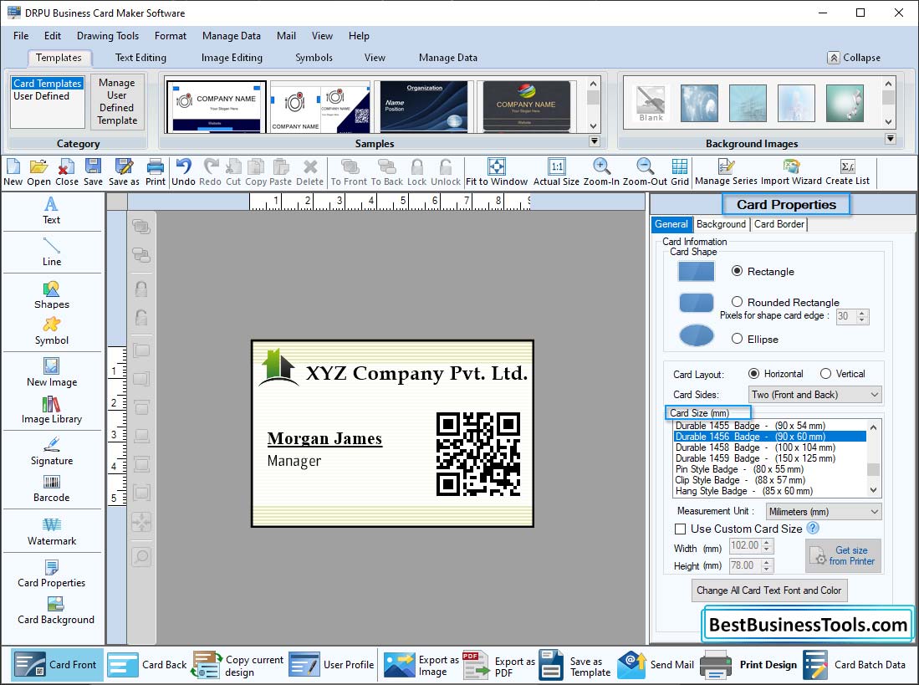Export card as PDF

[x=498, y=665]
